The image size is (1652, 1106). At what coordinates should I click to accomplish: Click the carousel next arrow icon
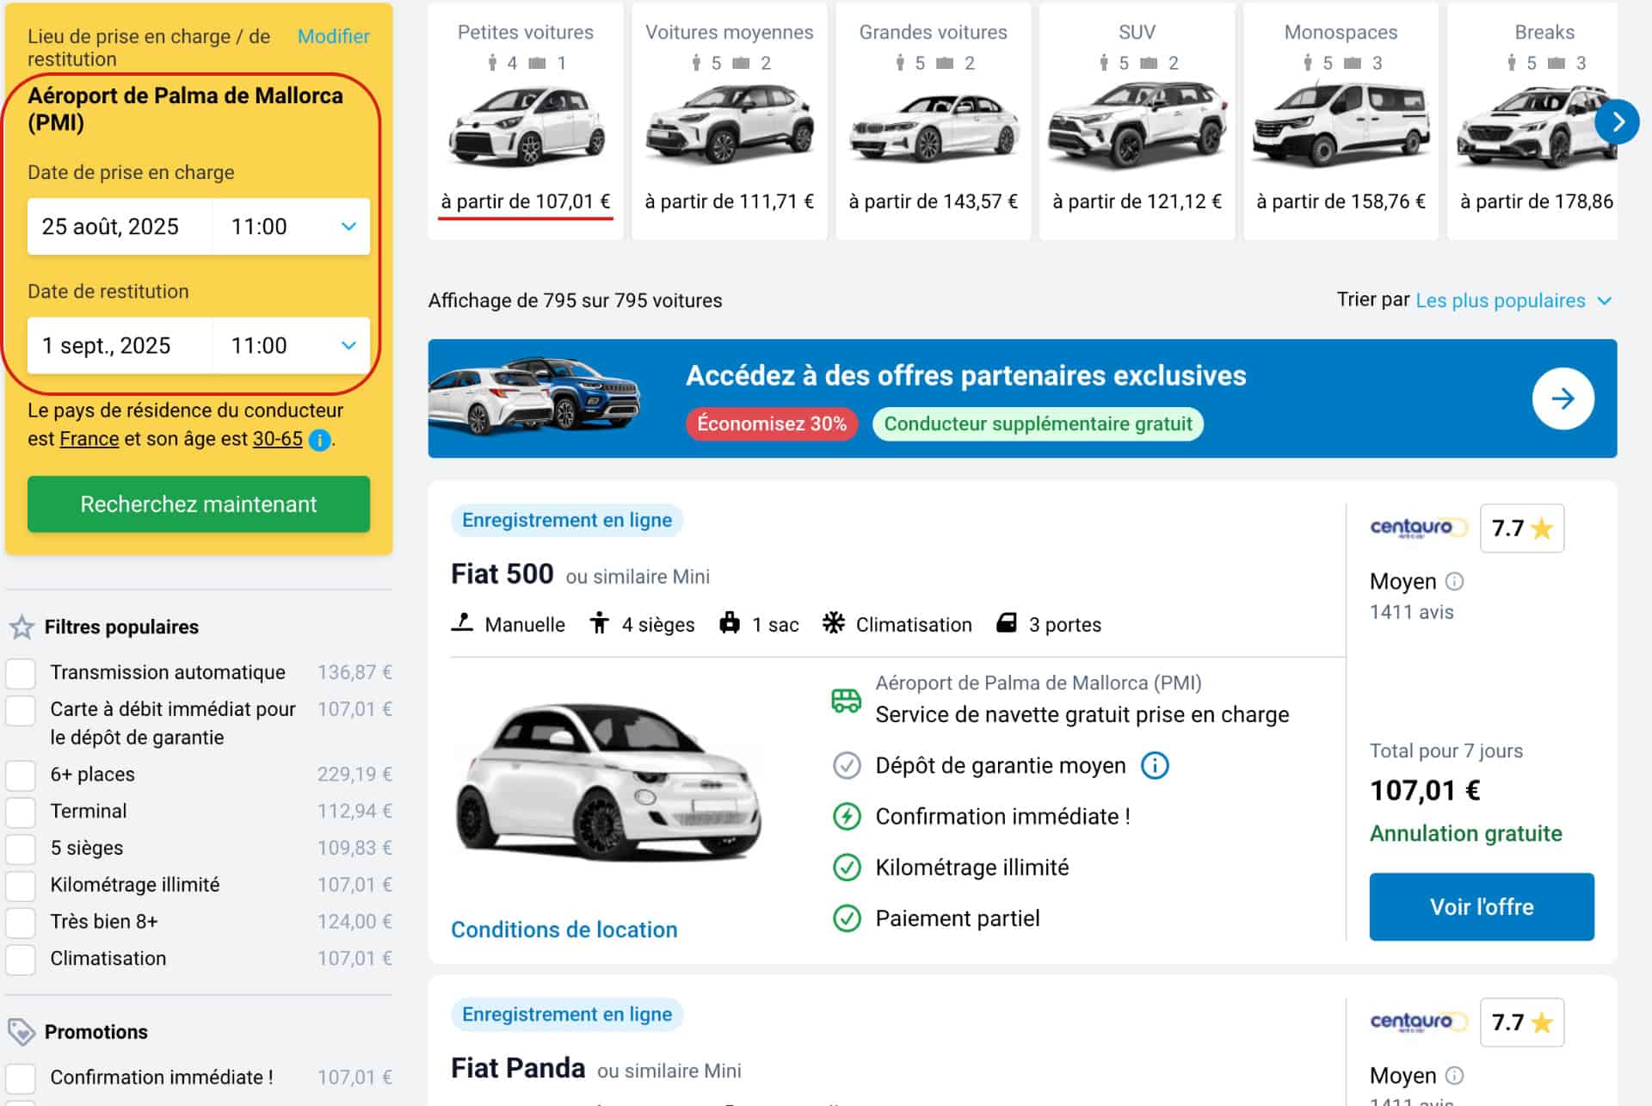[1617, 122]
